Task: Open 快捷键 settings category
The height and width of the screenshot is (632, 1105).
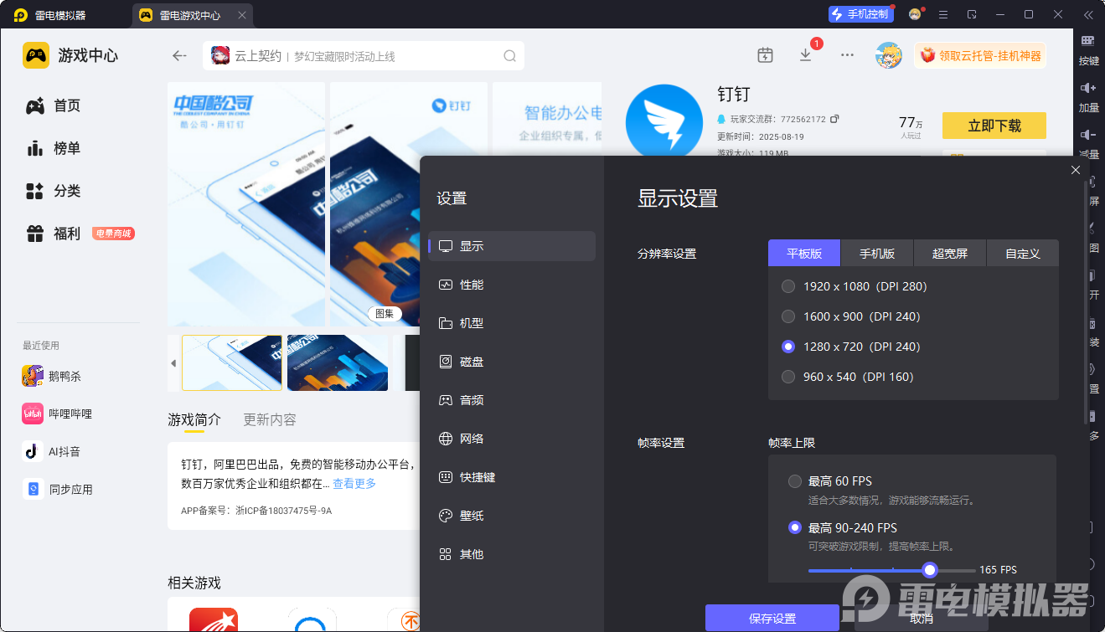Action: point(512,477)
